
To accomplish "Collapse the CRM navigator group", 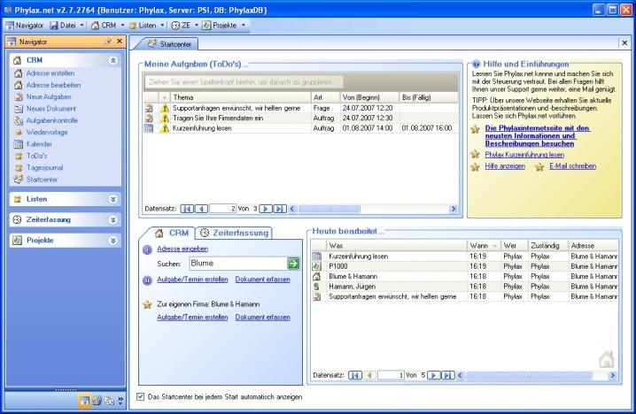I will (x=112, y=60).
